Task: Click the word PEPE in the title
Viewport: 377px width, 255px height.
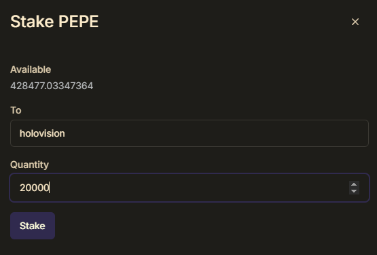Action: [x=79, y=22]
